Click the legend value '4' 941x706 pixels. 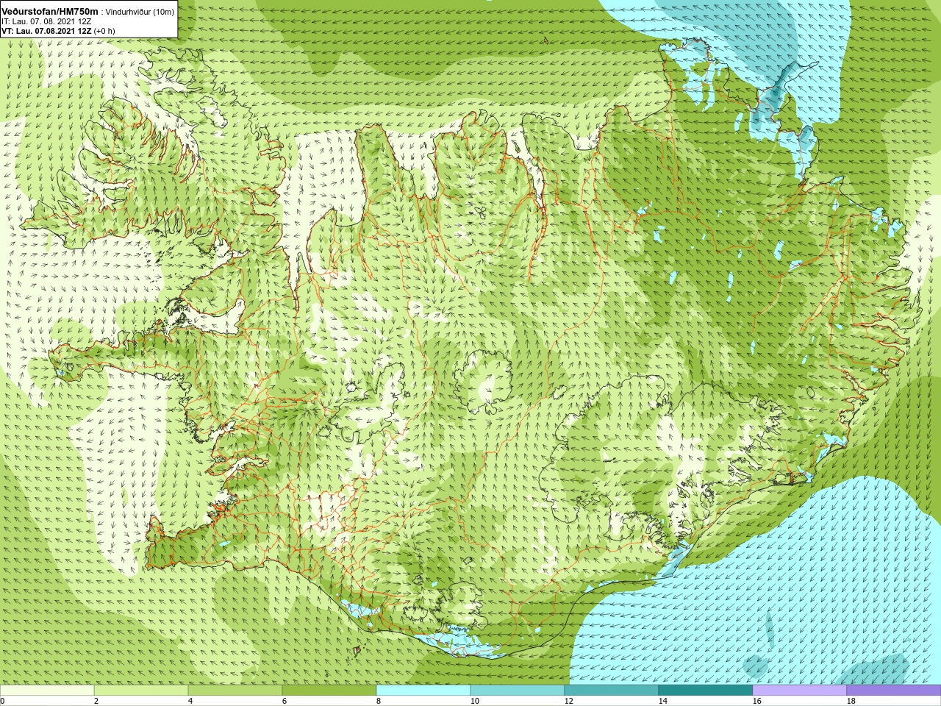[190, 701]
